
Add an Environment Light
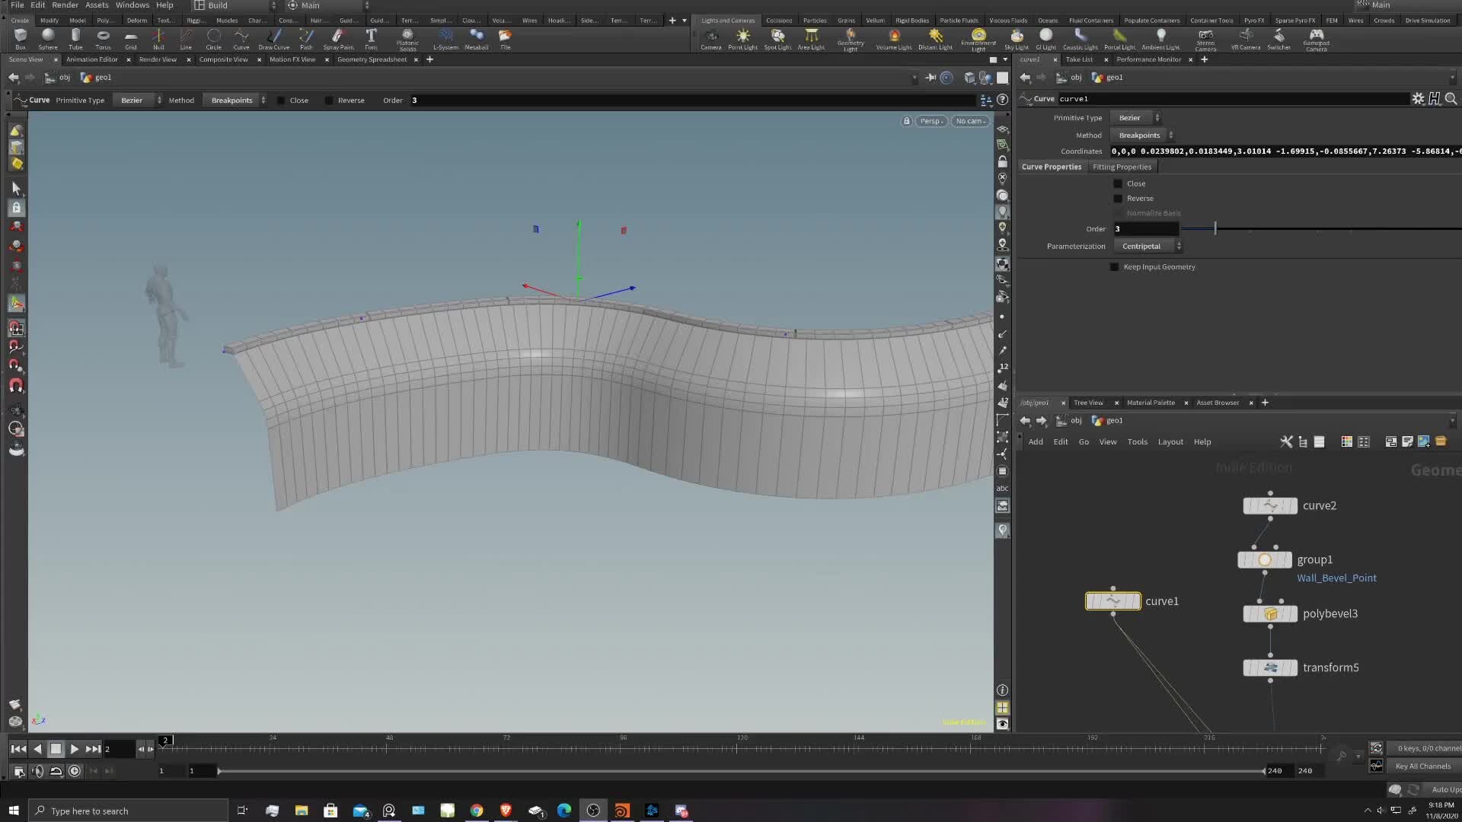click(978, 39)
